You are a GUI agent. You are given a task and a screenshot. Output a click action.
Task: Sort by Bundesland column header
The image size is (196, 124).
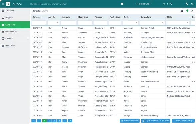pos(146,17)
